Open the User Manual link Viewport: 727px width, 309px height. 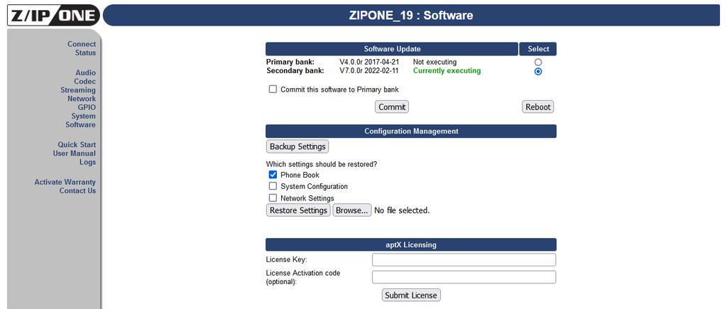74,153
